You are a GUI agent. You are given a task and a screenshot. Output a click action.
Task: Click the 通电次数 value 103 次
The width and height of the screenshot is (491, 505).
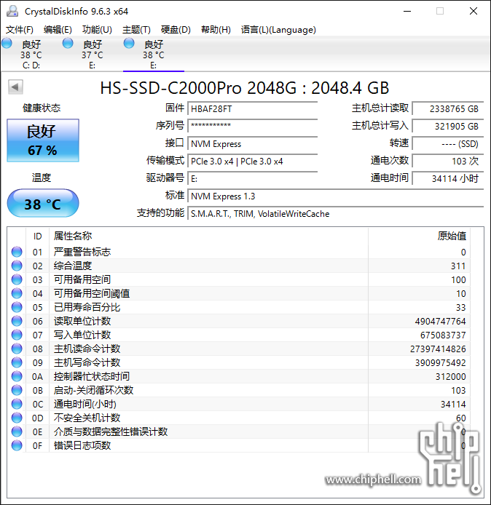448,161
